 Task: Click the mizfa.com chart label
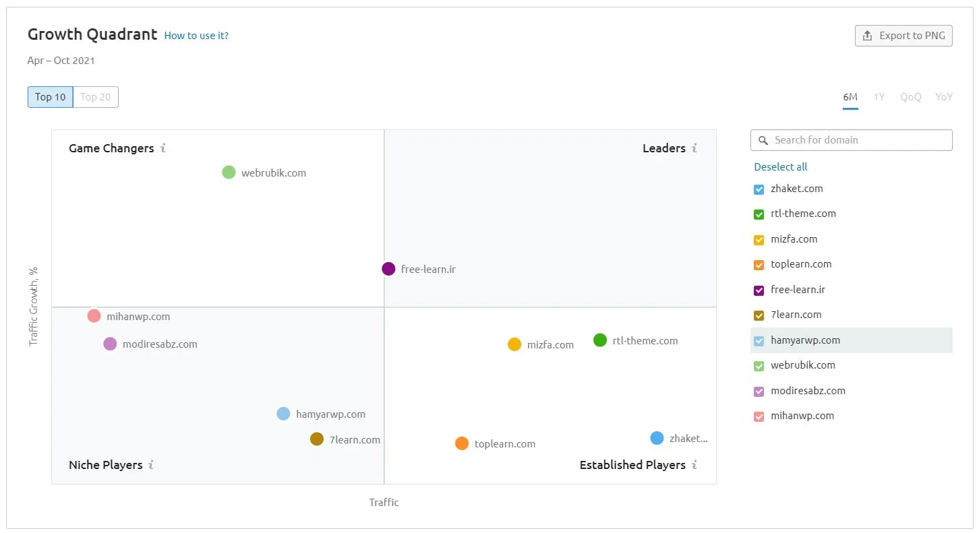coord(551,345)
